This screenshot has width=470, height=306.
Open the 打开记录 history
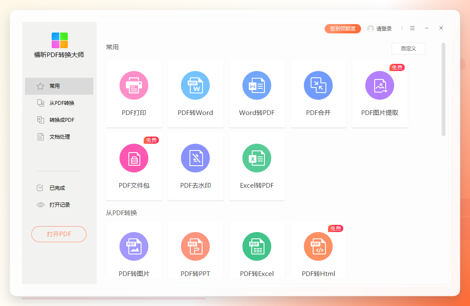coord(59,205)
